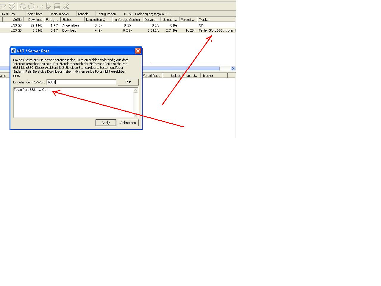Sort by the 'Upload-...' column header
This screenshot has height=286, width=381.
[x=170, y=20]
